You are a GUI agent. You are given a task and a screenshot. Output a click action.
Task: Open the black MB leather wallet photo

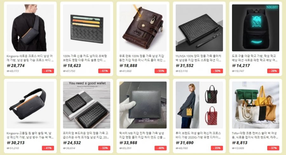[x=143, y=105]
